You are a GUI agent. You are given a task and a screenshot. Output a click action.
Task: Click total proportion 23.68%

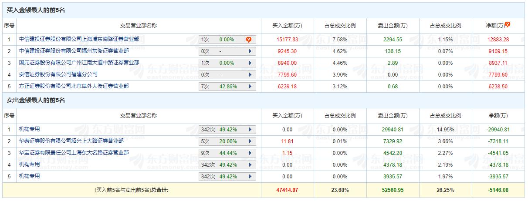point(340,190)
